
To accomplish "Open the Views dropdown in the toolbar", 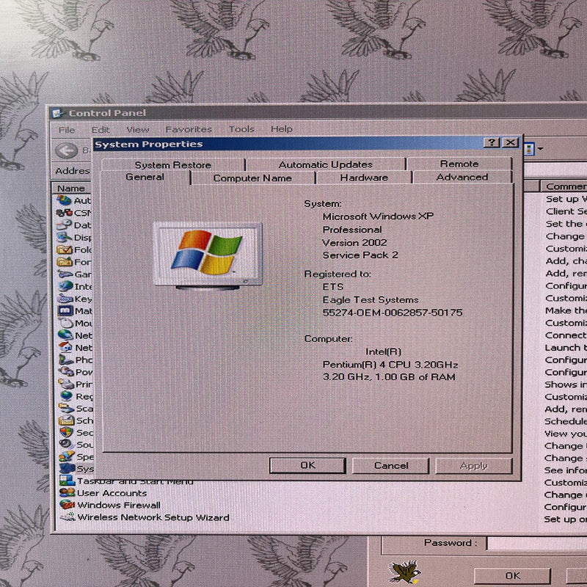I will 533,149.
